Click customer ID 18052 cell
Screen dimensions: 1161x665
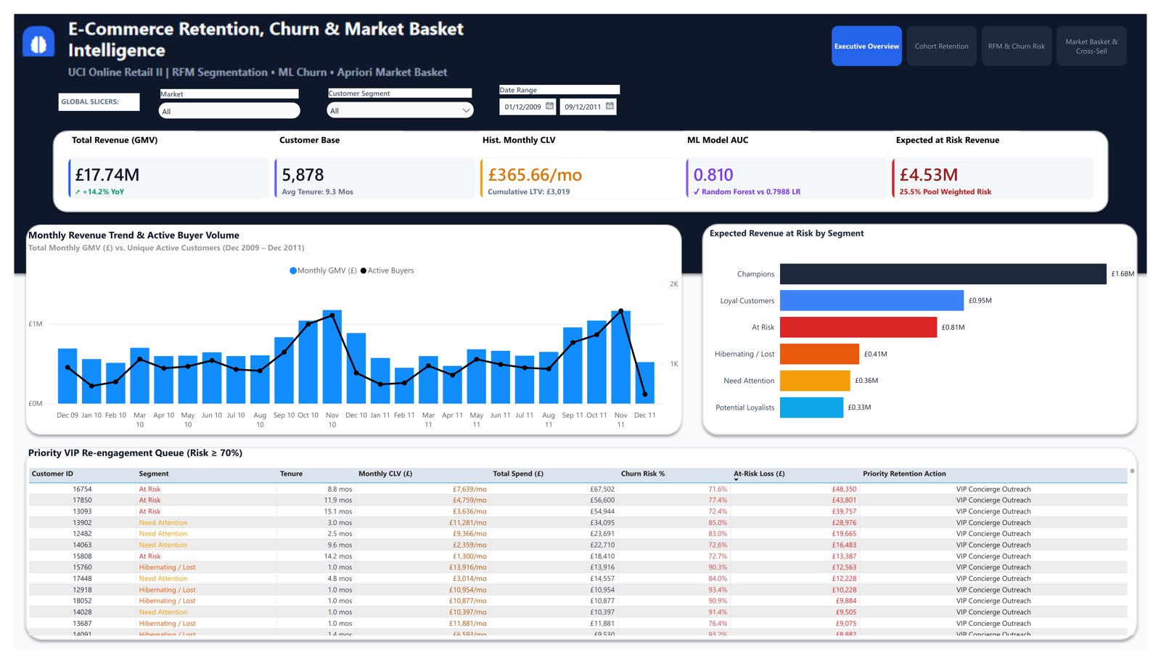coord(82,601)
